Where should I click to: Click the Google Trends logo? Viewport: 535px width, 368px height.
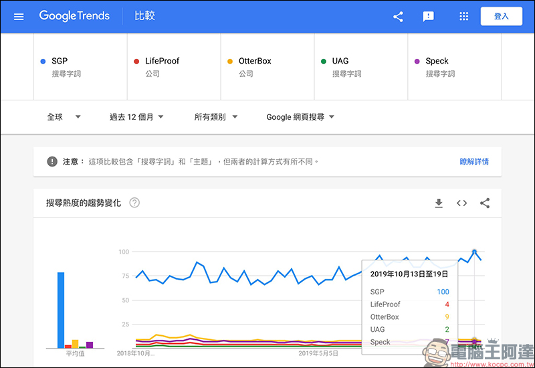click(x=74, y=15)
